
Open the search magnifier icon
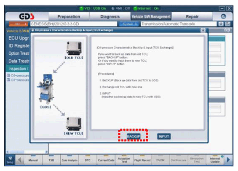pos(223,16)
